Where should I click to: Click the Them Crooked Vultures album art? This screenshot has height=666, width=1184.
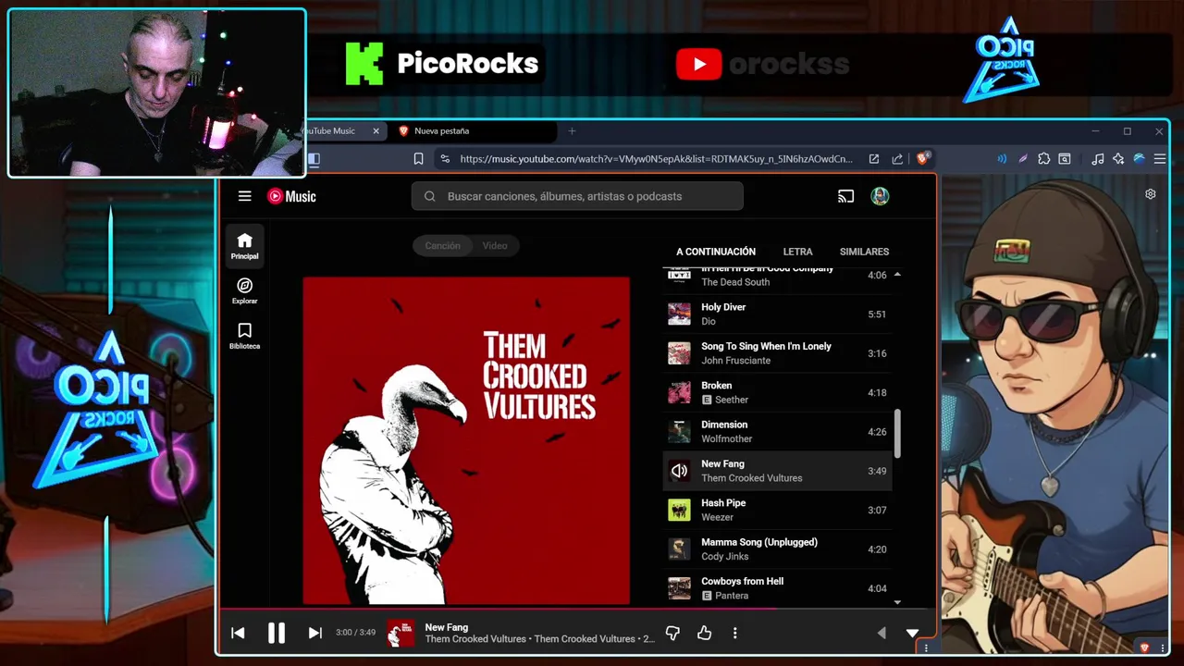point(466,440)
